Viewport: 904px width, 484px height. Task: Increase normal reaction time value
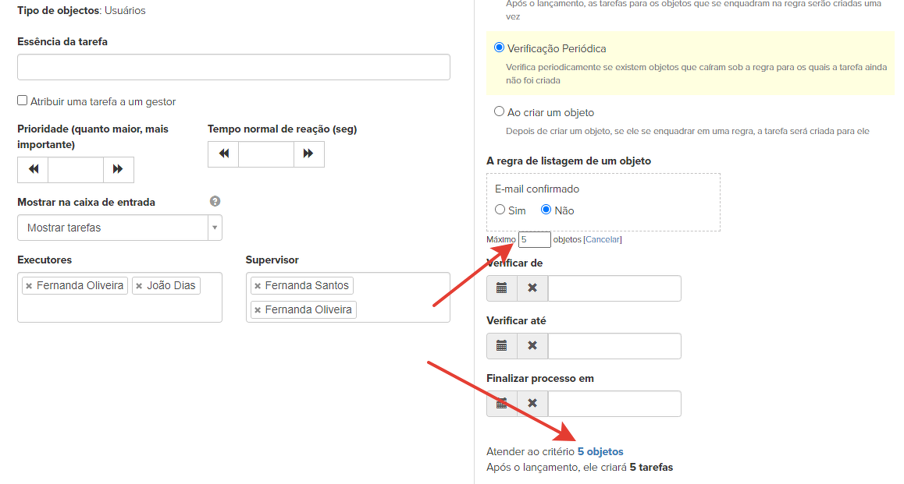[308, 154]
